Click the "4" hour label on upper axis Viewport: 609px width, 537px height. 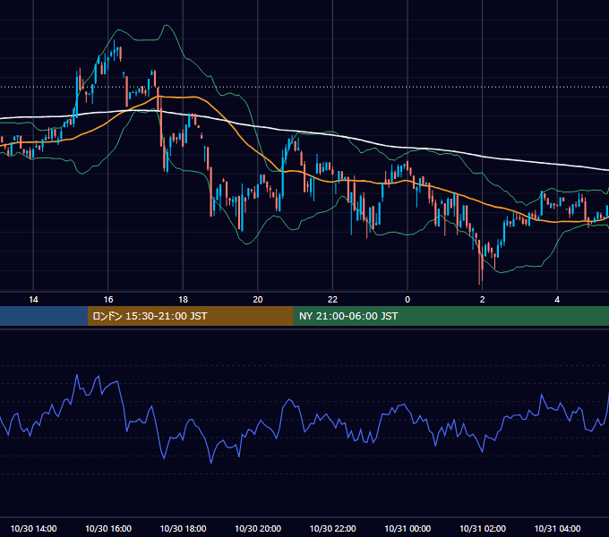(557, 300)
